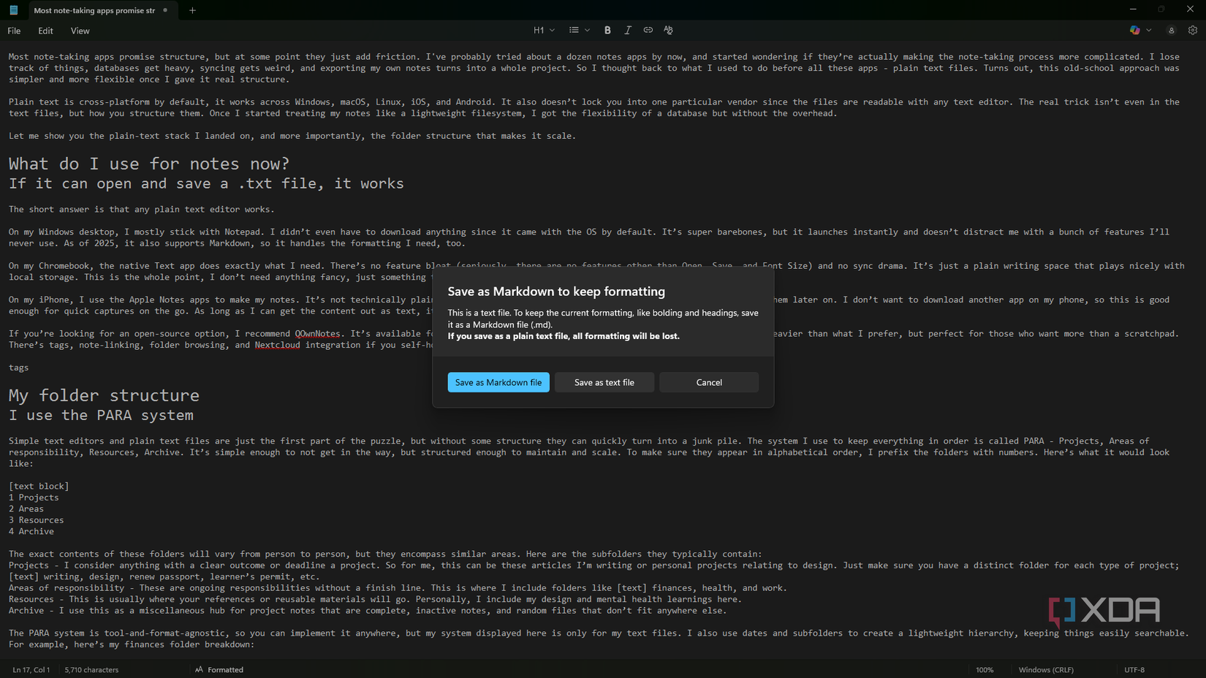Switch encoding by clicking UTF-8
Image resolution: width=1206 pixels, height=678 pixels.
pyautogui.click(x=1135, y=669)
